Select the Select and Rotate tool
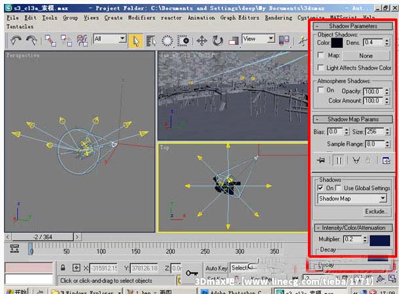Screen dimensions: 400x294 [x=218, y=41]
